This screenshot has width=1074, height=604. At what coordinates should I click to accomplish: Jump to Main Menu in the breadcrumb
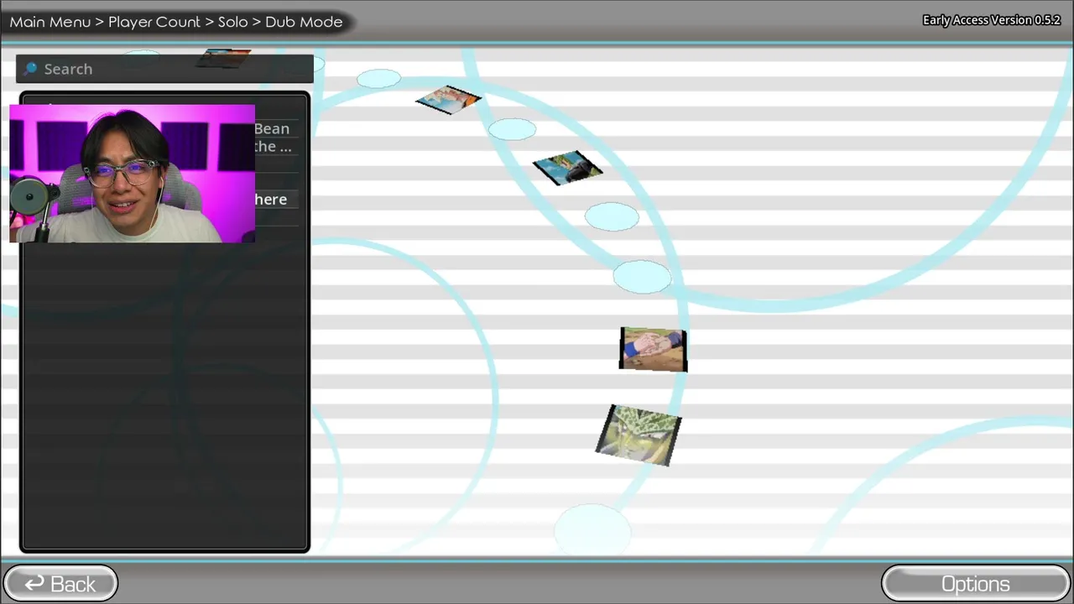[x=50, y=22]
